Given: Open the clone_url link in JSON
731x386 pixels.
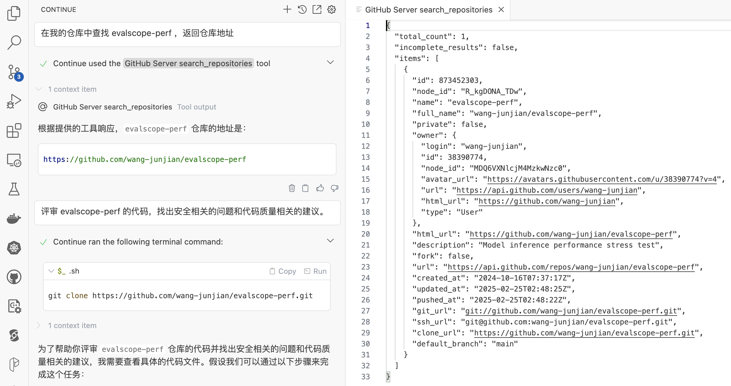Looking at the screenshot, I should (584, 333).
